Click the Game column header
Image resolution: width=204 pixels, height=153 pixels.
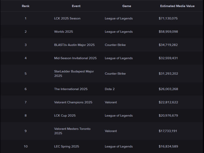click(x=127, y=6)
